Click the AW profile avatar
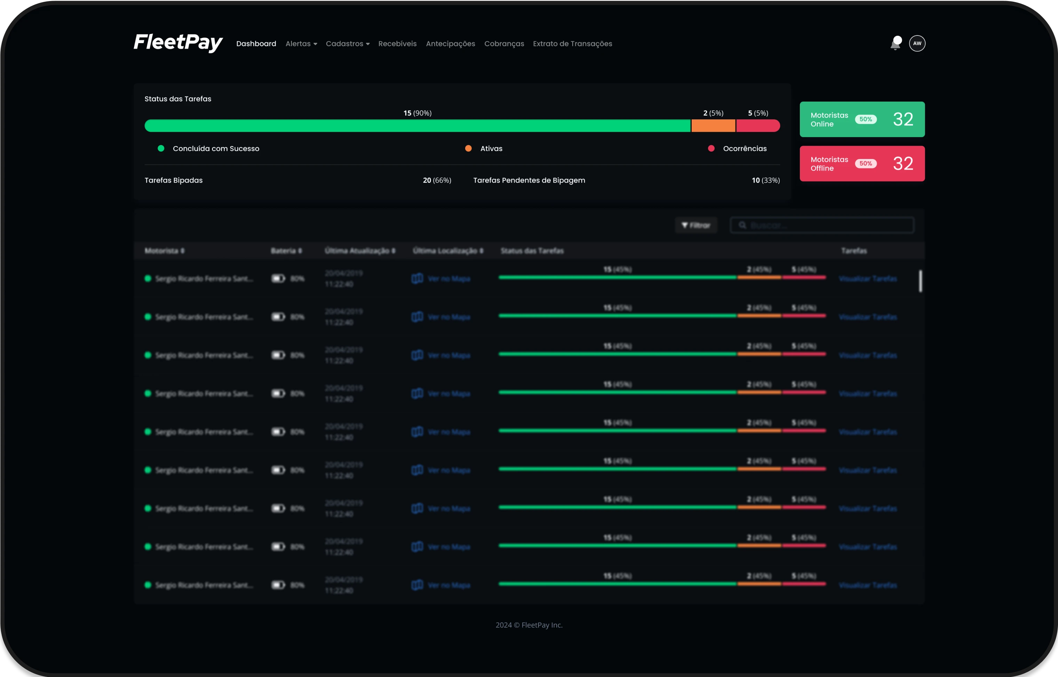The width and height of the screenshot is (1058, 677). pos(917,43)
